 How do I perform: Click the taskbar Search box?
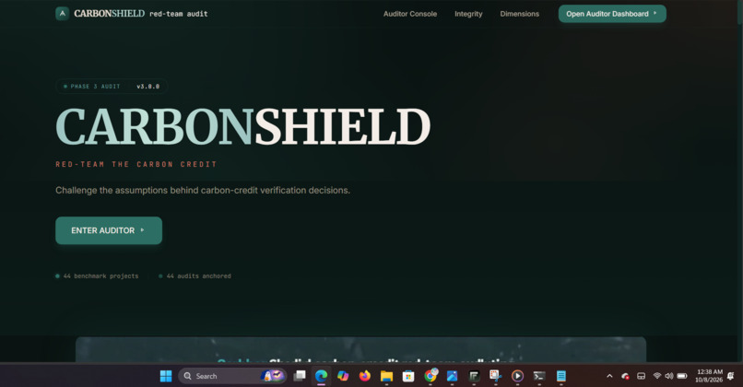tap(232, 376)
